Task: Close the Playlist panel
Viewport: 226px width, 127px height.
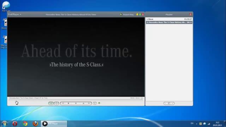Action: (190, 14)
